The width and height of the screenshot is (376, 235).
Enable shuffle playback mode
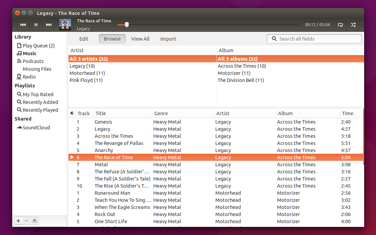tap(353, 24)
